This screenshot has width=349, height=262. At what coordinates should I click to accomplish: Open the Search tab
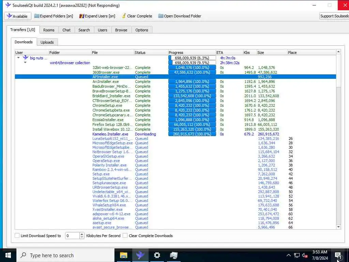84,30
